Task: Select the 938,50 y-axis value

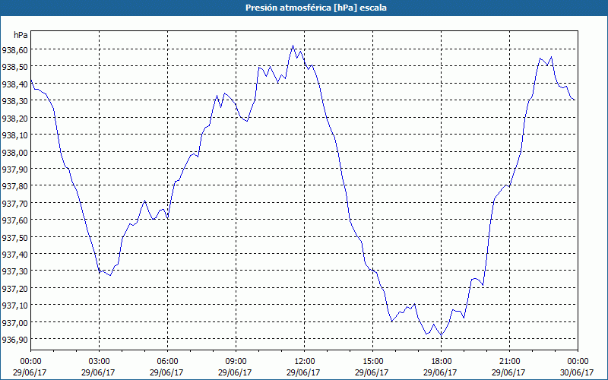Action: [x=14, y=67]
